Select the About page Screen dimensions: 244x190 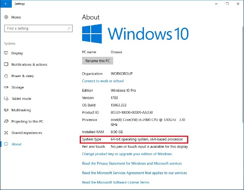17,144
